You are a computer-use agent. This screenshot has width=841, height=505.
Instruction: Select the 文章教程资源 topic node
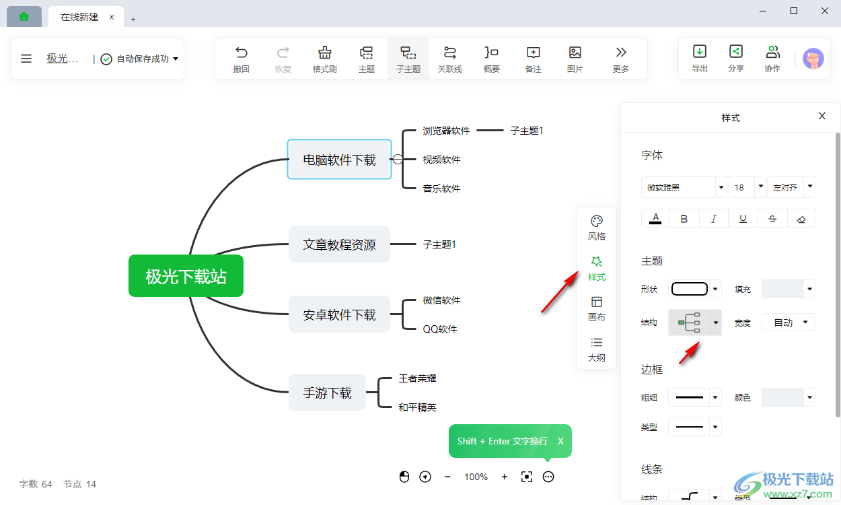339,244
